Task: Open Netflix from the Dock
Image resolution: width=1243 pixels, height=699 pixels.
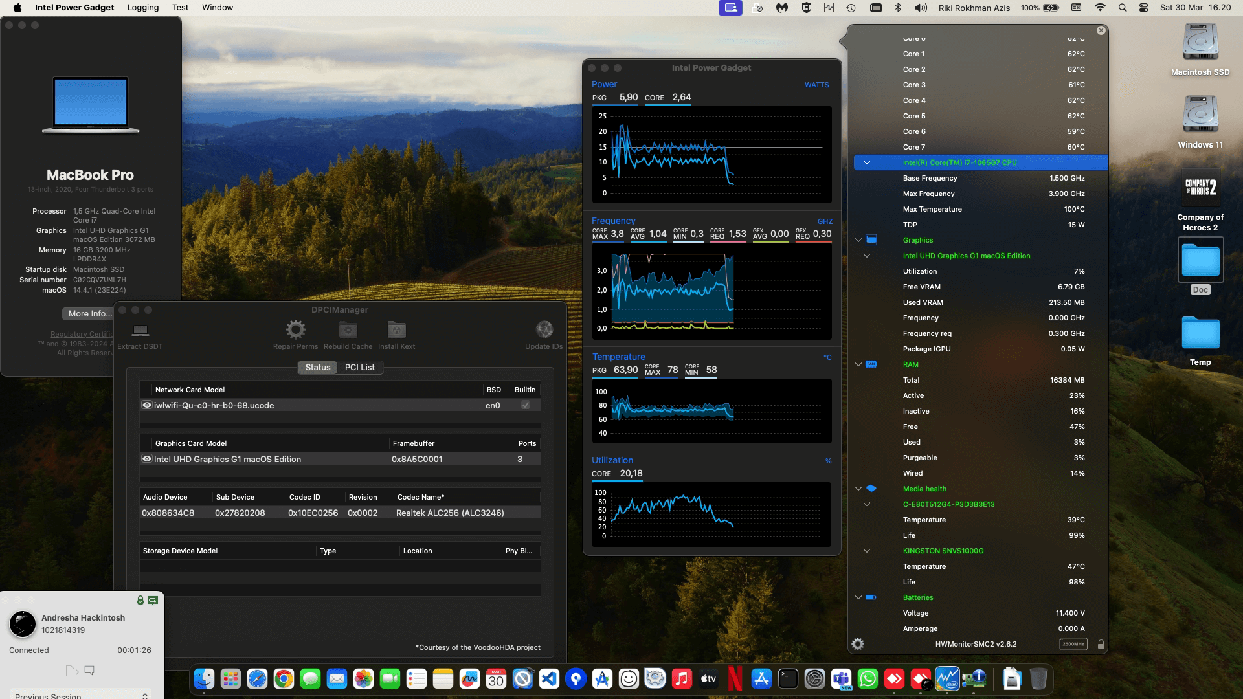Action: click(x=735, y=679)
